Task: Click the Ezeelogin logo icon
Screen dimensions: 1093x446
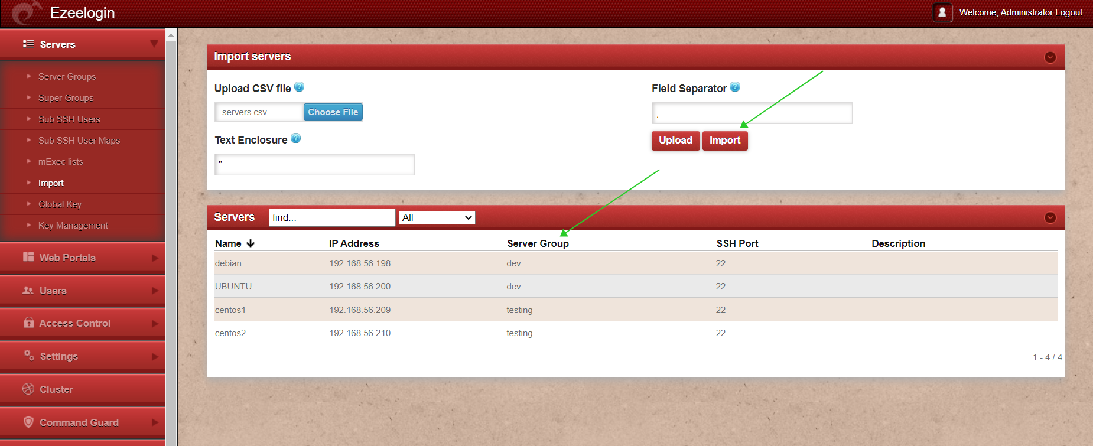Action: (x=26, y=13)
